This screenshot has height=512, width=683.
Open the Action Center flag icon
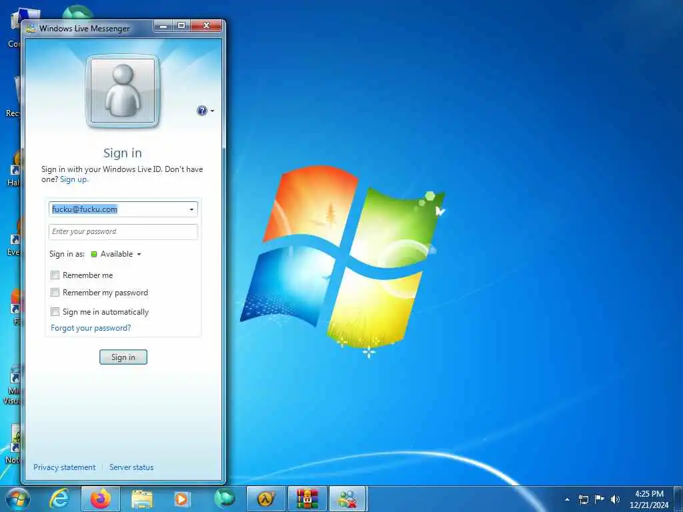click(600, 499)
